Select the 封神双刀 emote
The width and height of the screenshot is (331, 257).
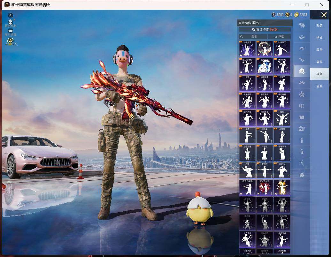click(282, 49)
